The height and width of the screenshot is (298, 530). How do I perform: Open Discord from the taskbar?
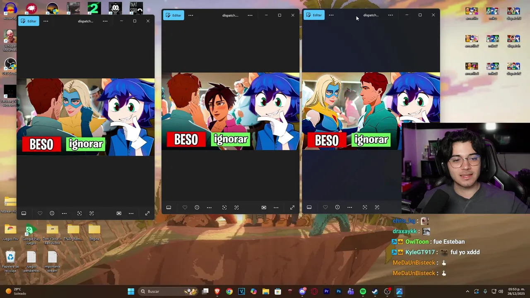point(302,291)
